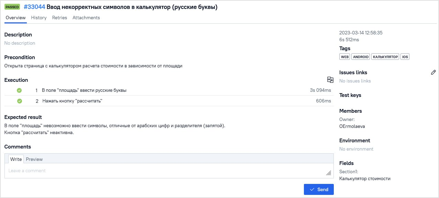Click the checkmark icon on Send button
The height and width of the screenshot is (198, 439).
[312, 189]
